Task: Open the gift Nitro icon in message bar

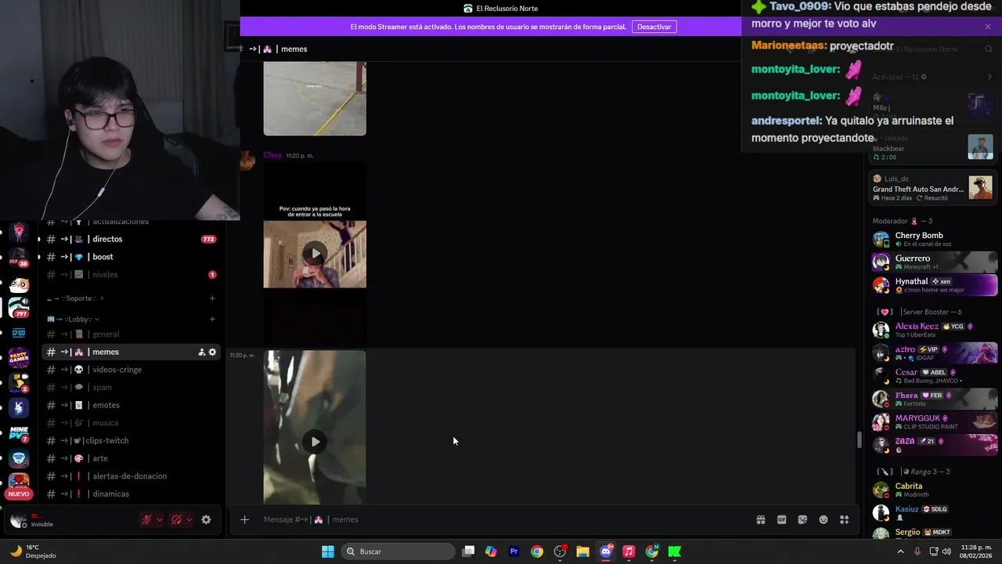Action: [760, 519]
